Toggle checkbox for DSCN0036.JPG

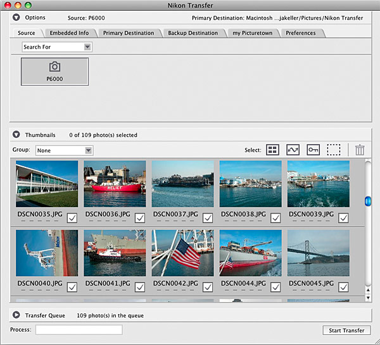point(140,218)
